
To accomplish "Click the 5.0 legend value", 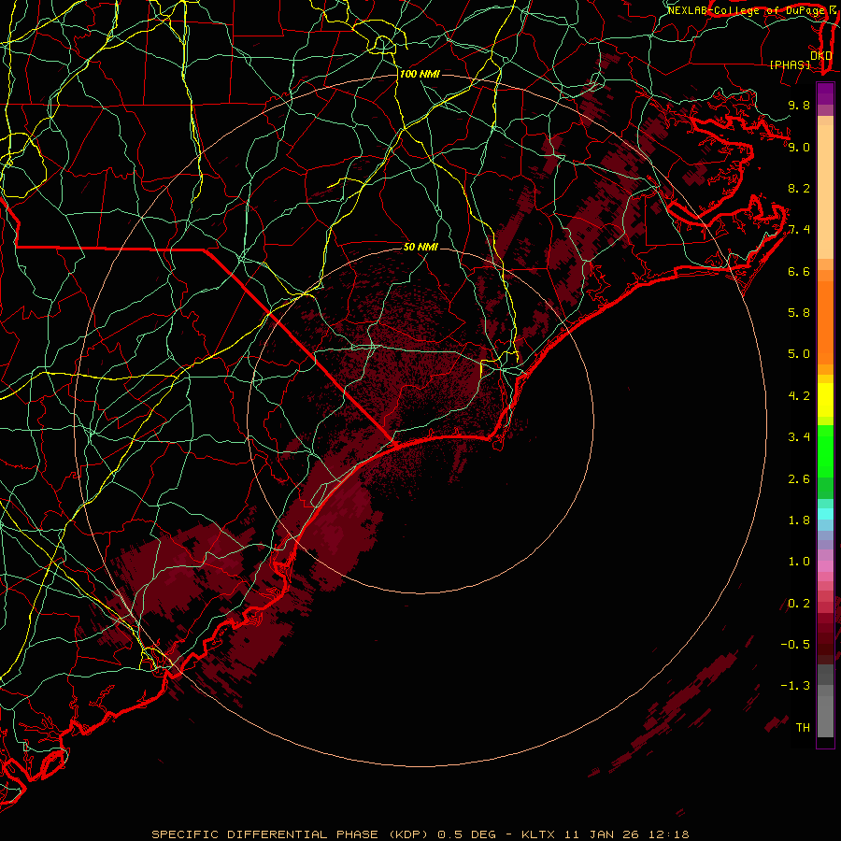I will 799,354.
